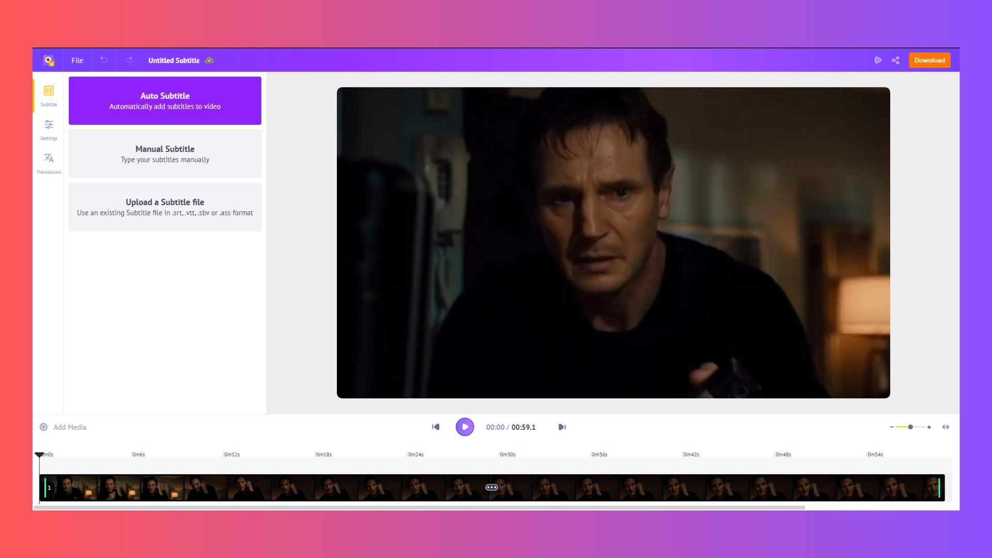Choose Manual Subtitle option
This screenshot has height=558, width=992.
[x=165, y=154]
